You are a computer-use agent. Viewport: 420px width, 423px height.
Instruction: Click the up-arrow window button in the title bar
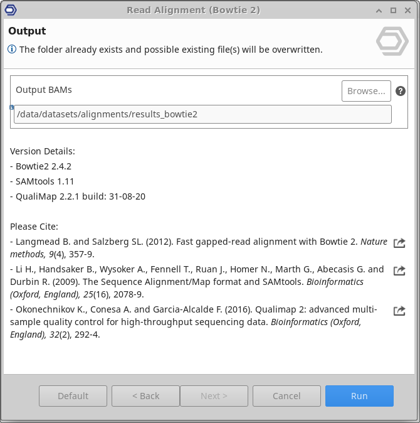coord(379,10)
